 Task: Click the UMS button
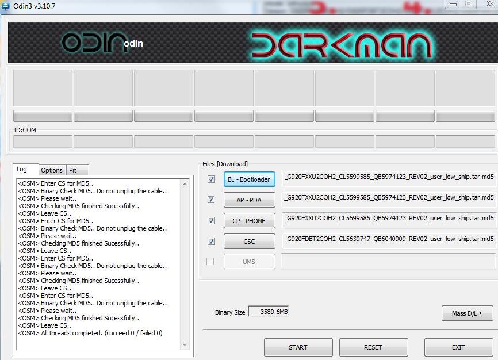pyautogui.click(x=250, y=262)
